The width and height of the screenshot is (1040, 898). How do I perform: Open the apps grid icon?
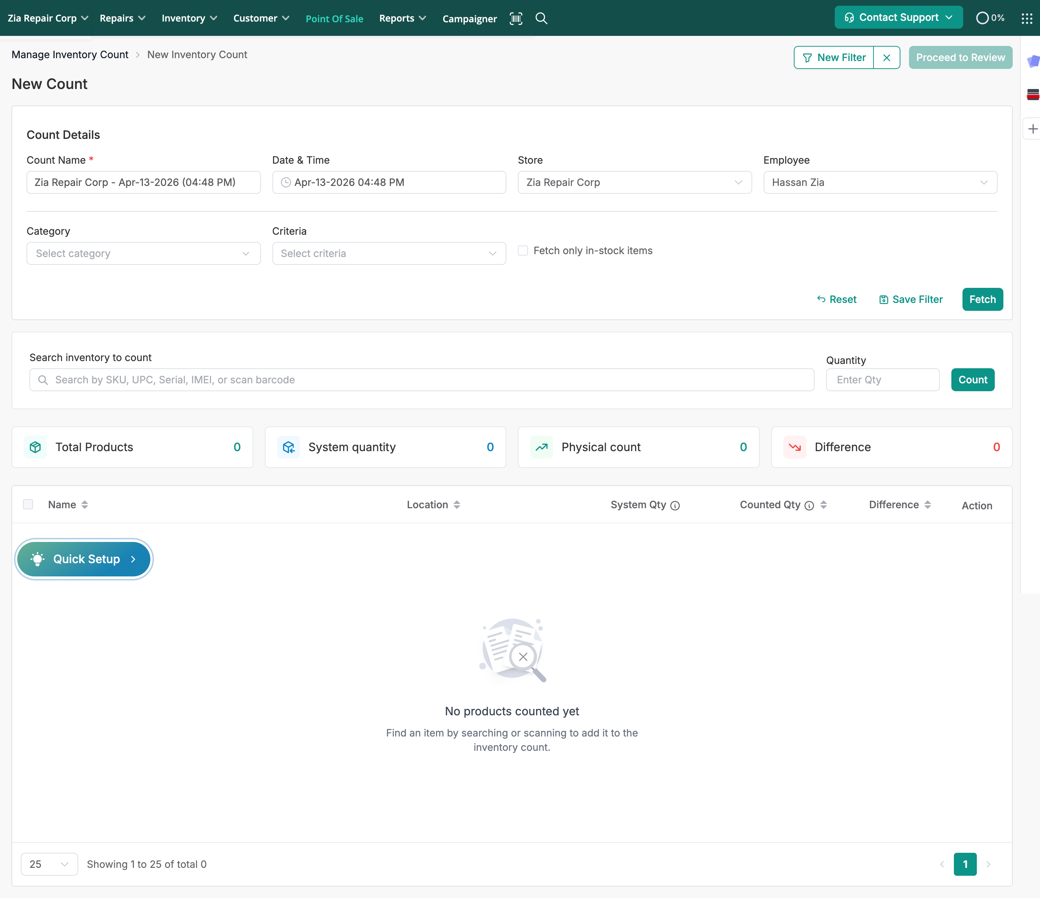coord(1026,19)
